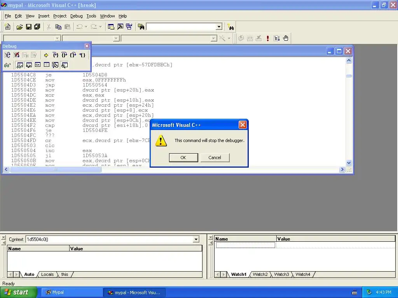Expand the WizardBar actions wand dropdown arrow

point(229,38)
